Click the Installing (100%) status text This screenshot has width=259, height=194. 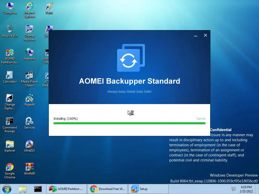(66, 119)
